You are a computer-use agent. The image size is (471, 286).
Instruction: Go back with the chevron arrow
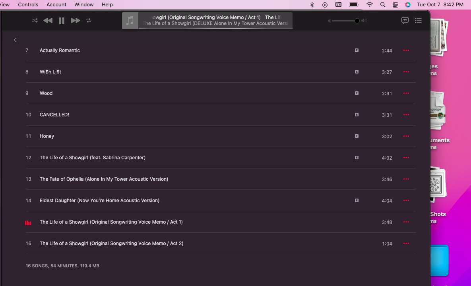tap(15, 40)
